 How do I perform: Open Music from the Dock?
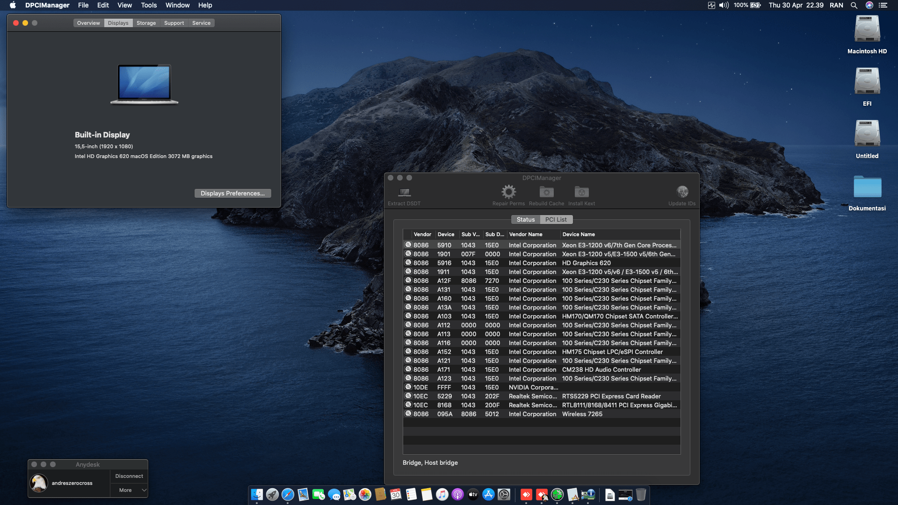442,494
